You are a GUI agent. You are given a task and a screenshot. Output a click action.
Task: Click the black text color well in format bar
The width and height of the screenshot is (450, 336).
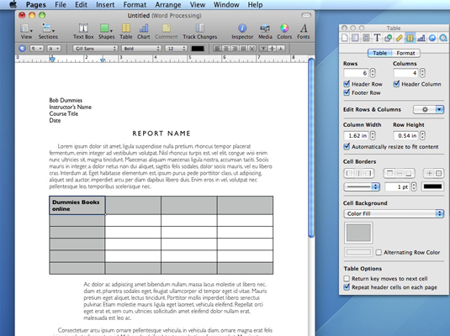pos(198,49)
